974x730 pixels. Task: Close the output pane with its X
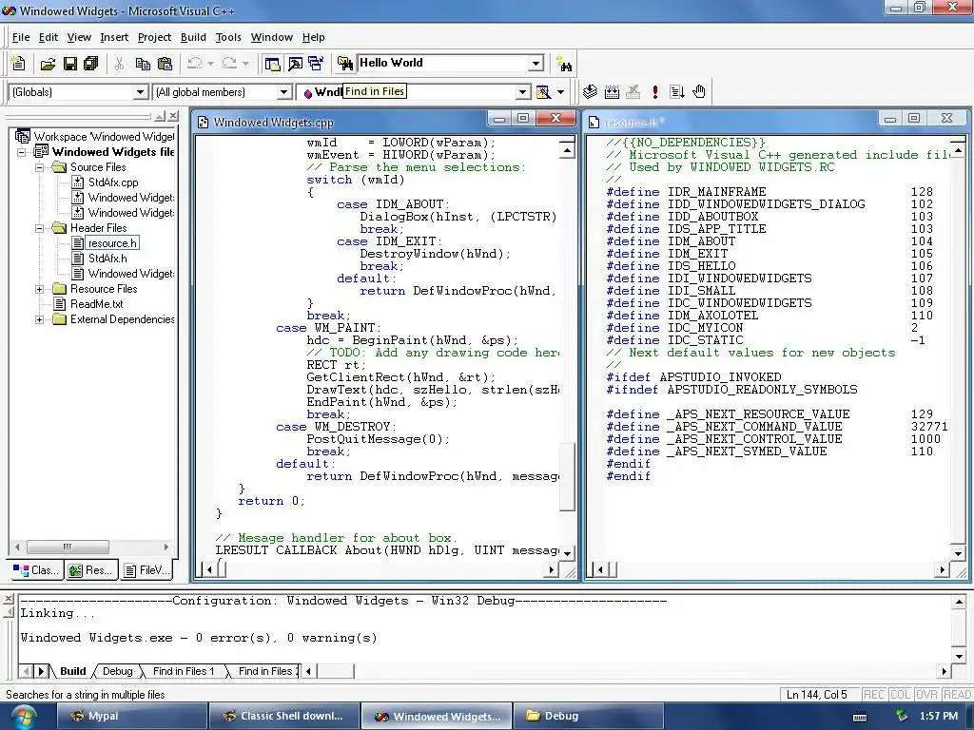pos(8,599)
